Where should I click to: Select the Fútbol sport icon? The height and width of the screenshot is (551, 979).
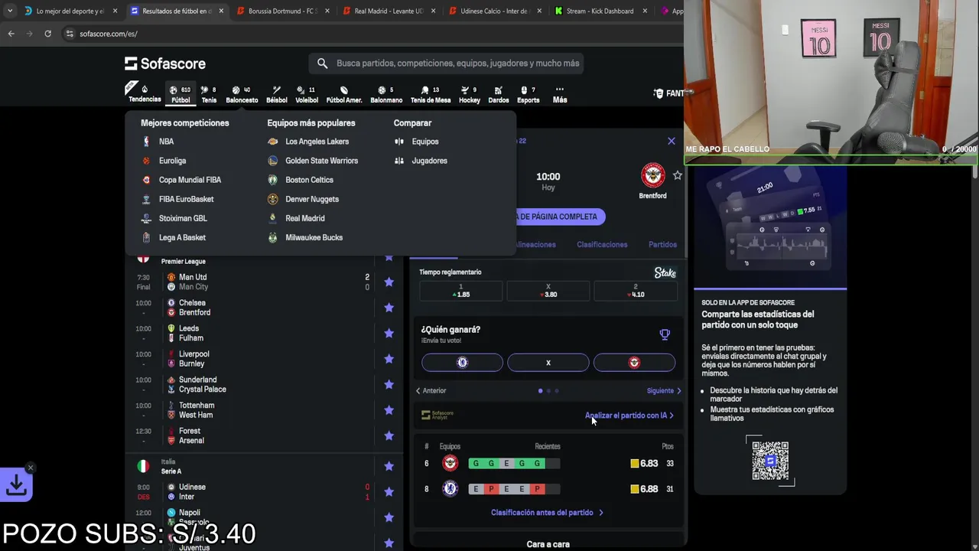coord(181,94)
